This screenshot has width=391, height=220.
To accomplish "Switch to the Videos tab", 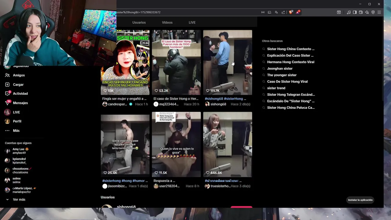I will tap(167, 23).
